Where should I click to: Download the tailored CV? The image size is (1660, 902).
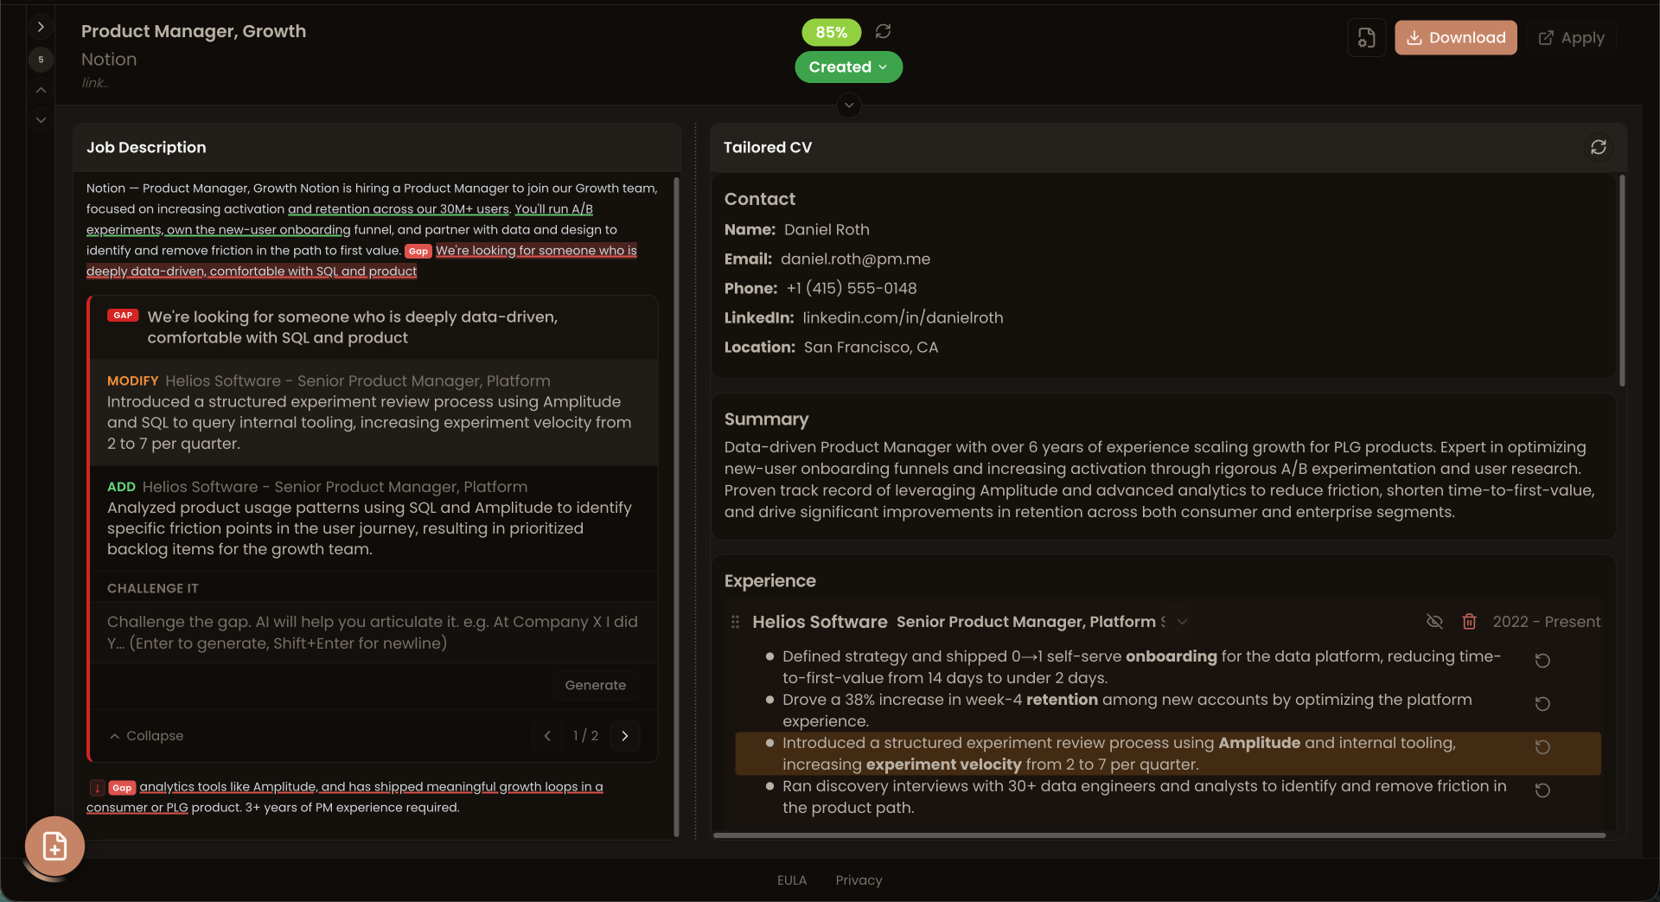pos(1455,38)
